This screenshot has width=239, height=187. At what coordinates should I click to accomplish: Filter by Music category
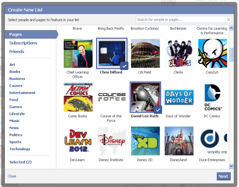(14, 121)
